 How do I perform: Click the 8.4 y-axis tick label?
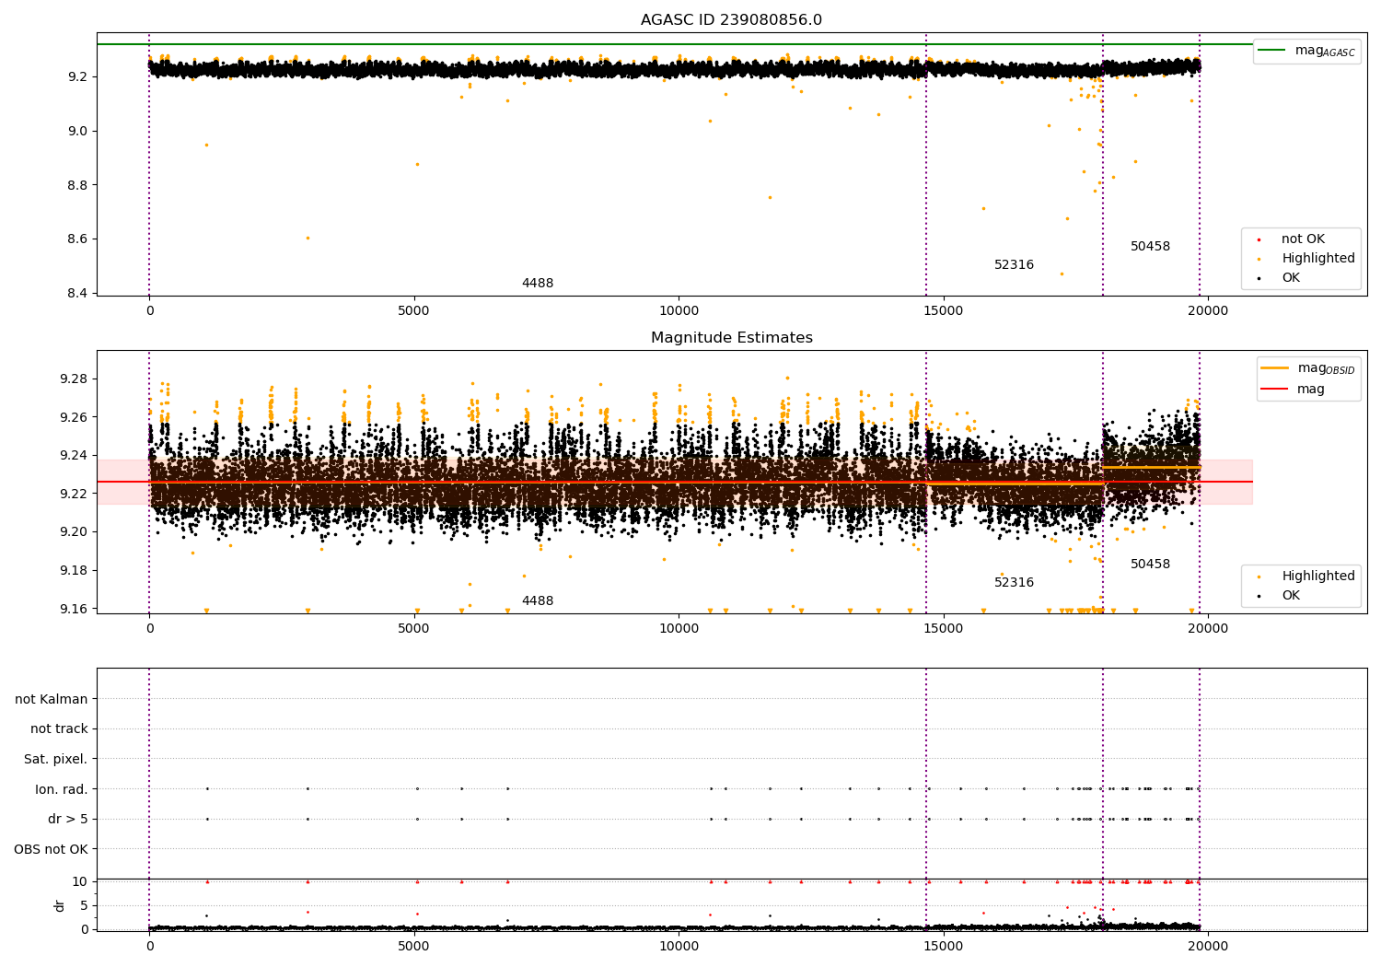[x=78, y=294]
